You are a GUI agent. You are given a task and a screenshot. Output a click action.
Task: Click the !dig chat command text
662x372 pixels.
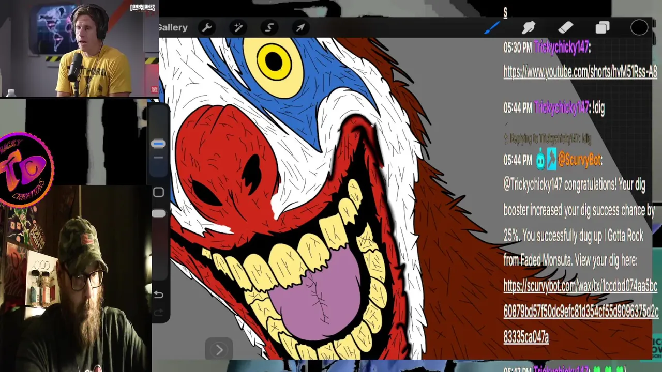(599, 107)
